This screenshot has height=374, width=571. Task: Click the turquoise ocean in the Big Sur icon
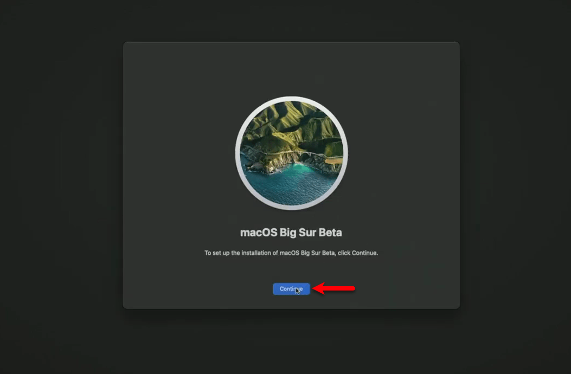(291, 186)
